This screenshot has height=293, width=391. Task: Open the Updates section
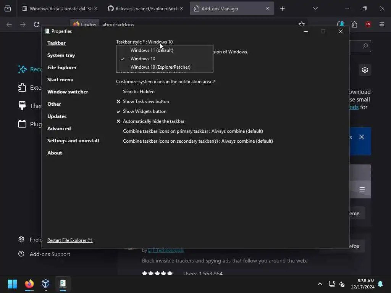click(57, 116)
